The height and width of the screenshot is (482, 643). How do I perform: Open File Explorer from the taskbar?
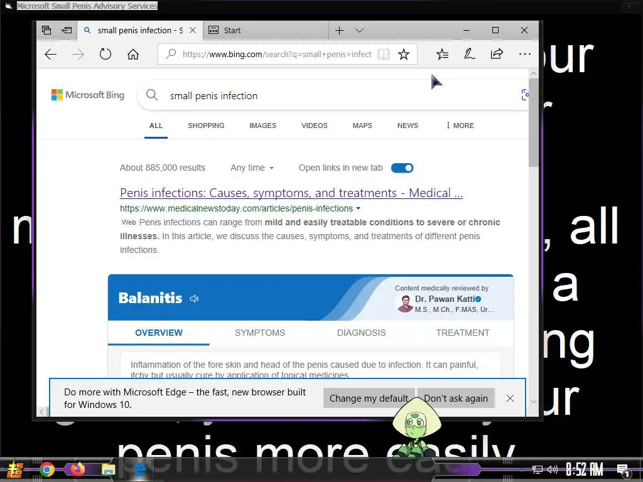coord(108,469)
